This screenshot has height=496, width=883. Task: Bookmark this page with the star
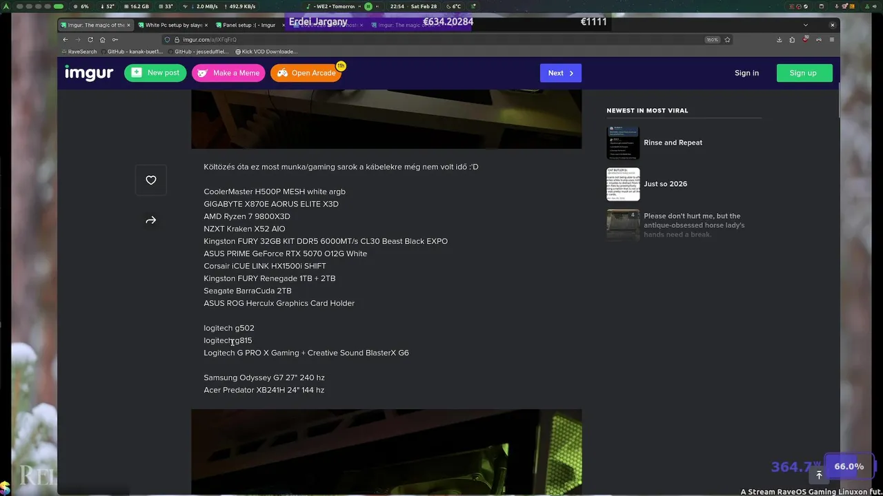(727, 40)
